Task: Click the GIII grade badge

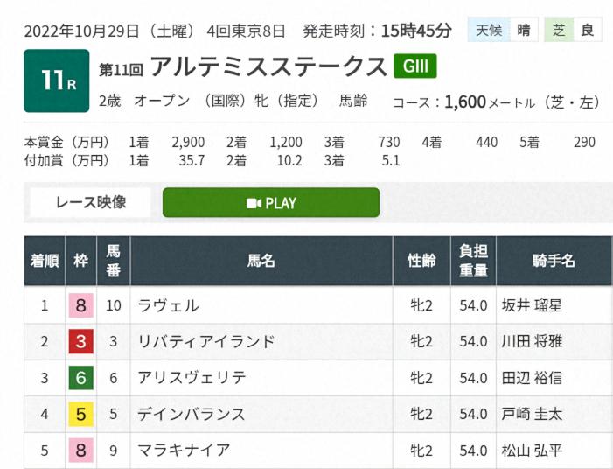Action: point(414,66)
